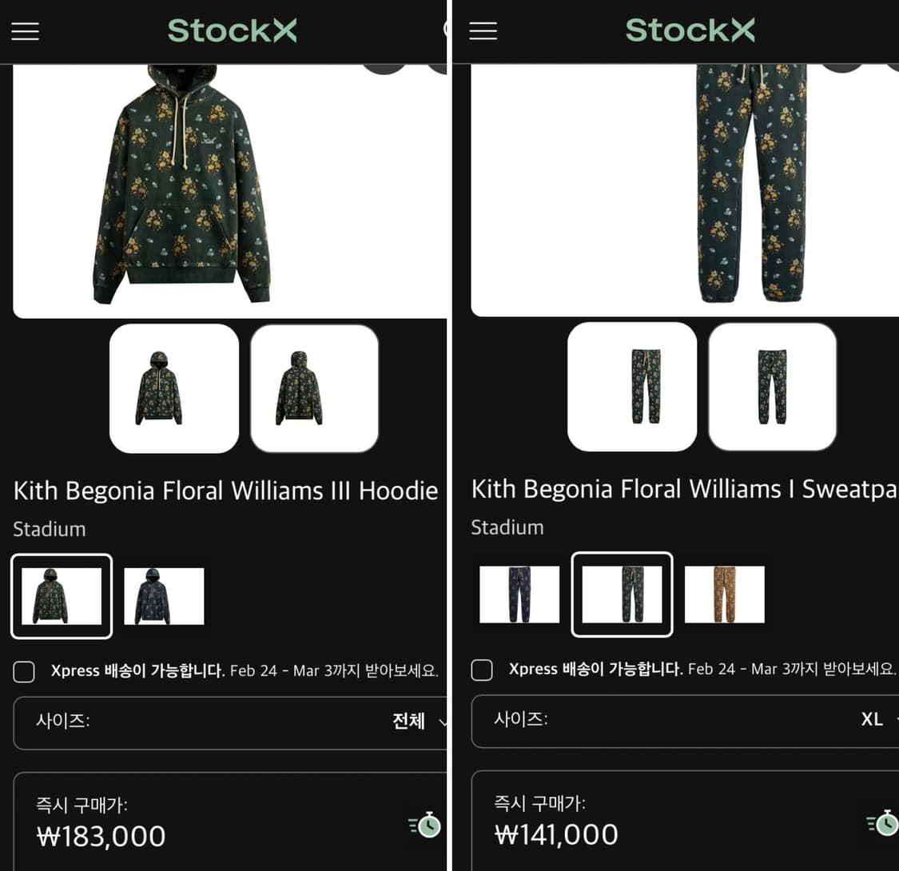
Task: Open the size dropdown showing XL
Action: (685, 721)
